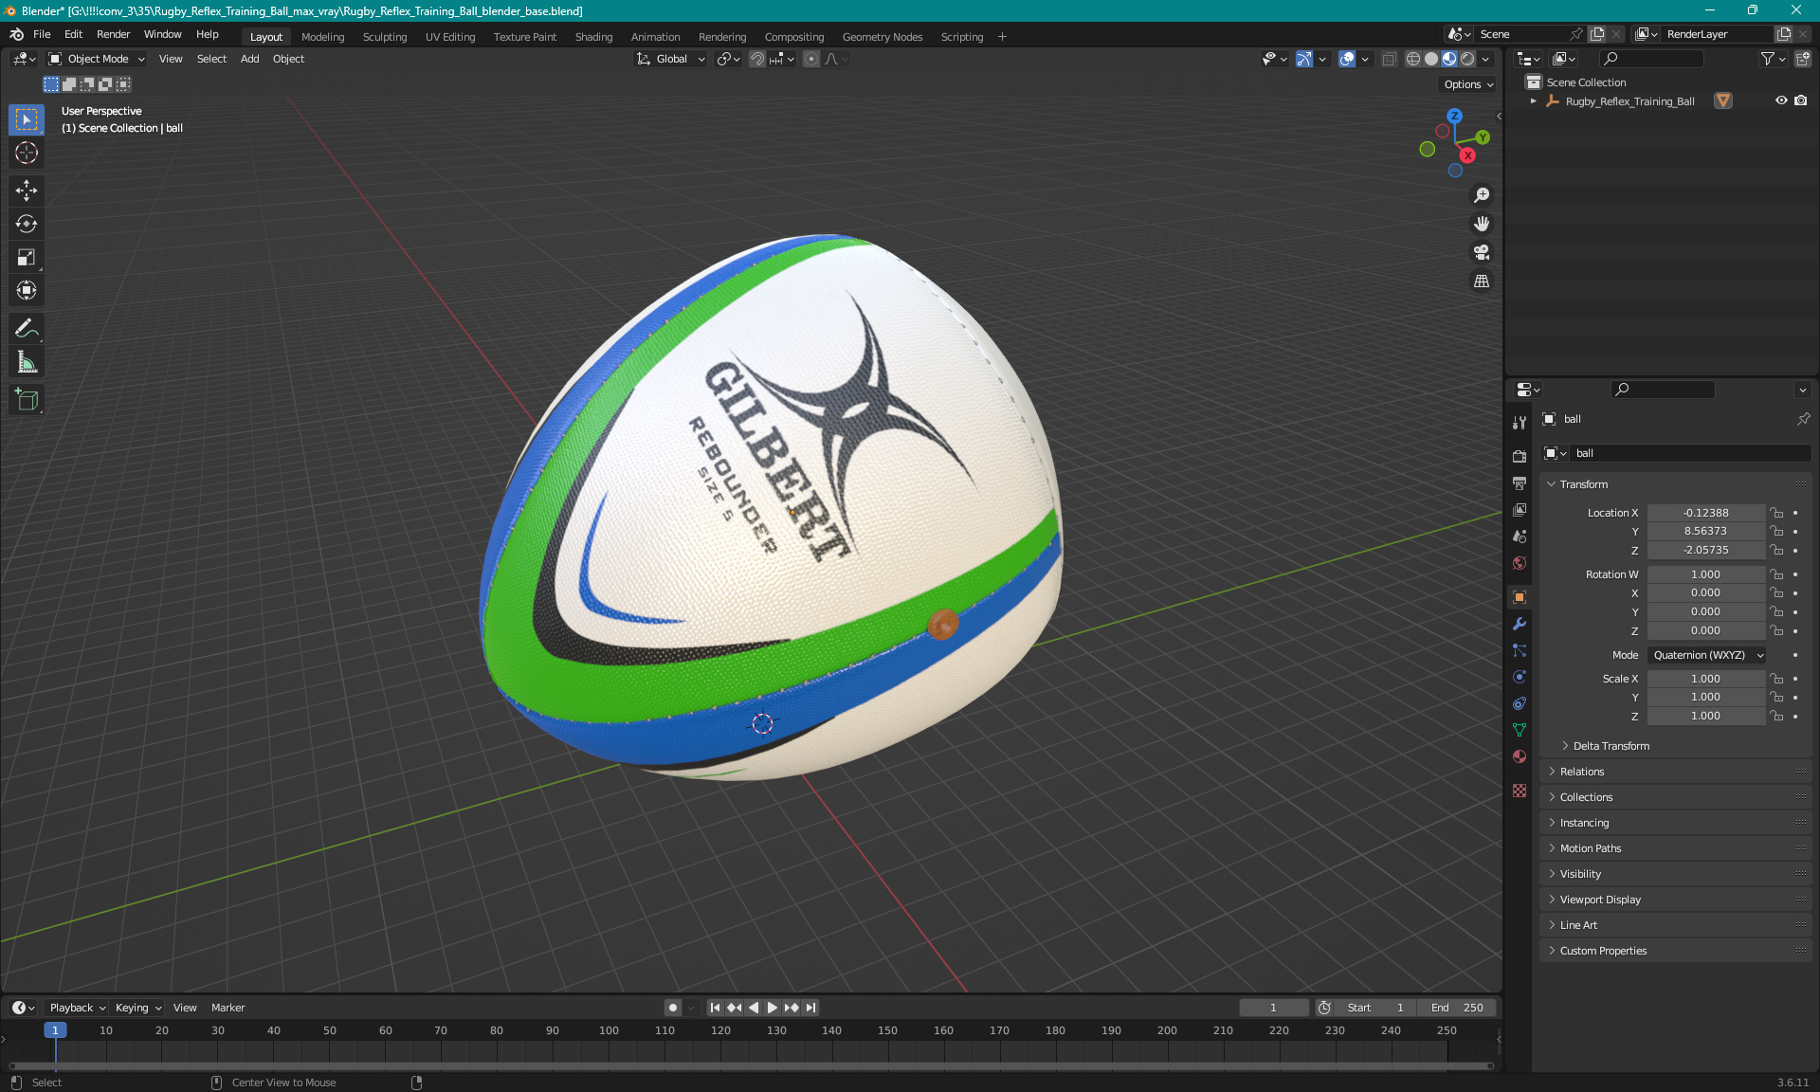Open the Tool properties tab
The height and width of the screenshot is (1092, 1820).
click(x=1520, y=423)
